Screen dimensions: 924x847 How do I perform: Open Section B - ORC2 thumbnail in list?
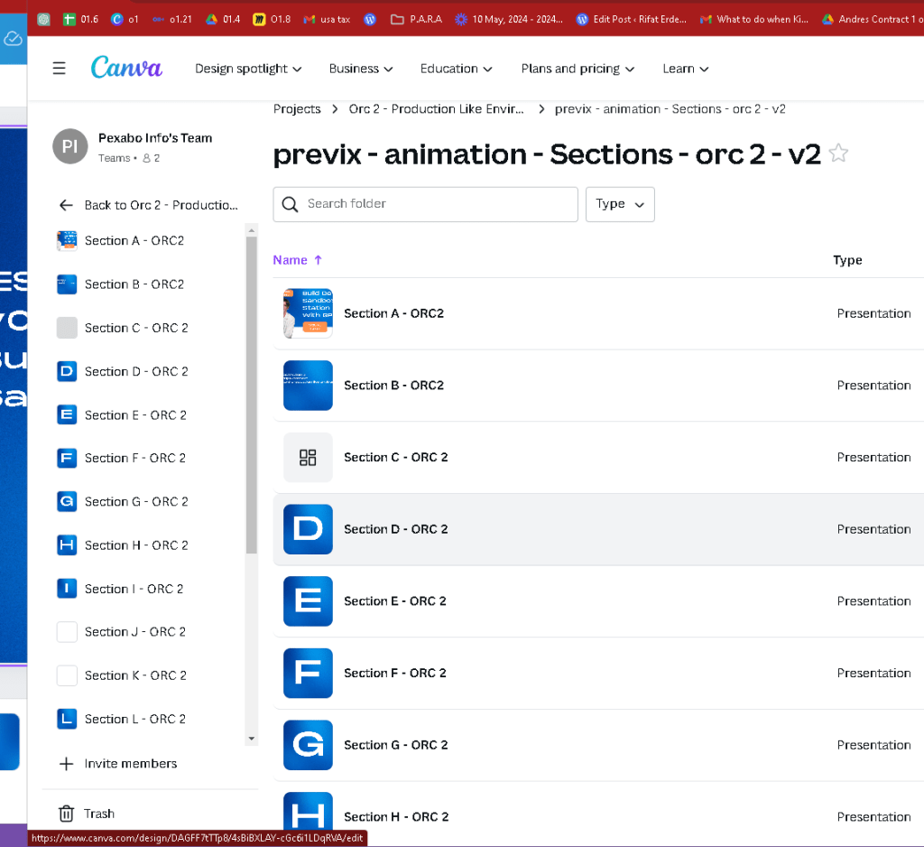(x=308, y=386)
